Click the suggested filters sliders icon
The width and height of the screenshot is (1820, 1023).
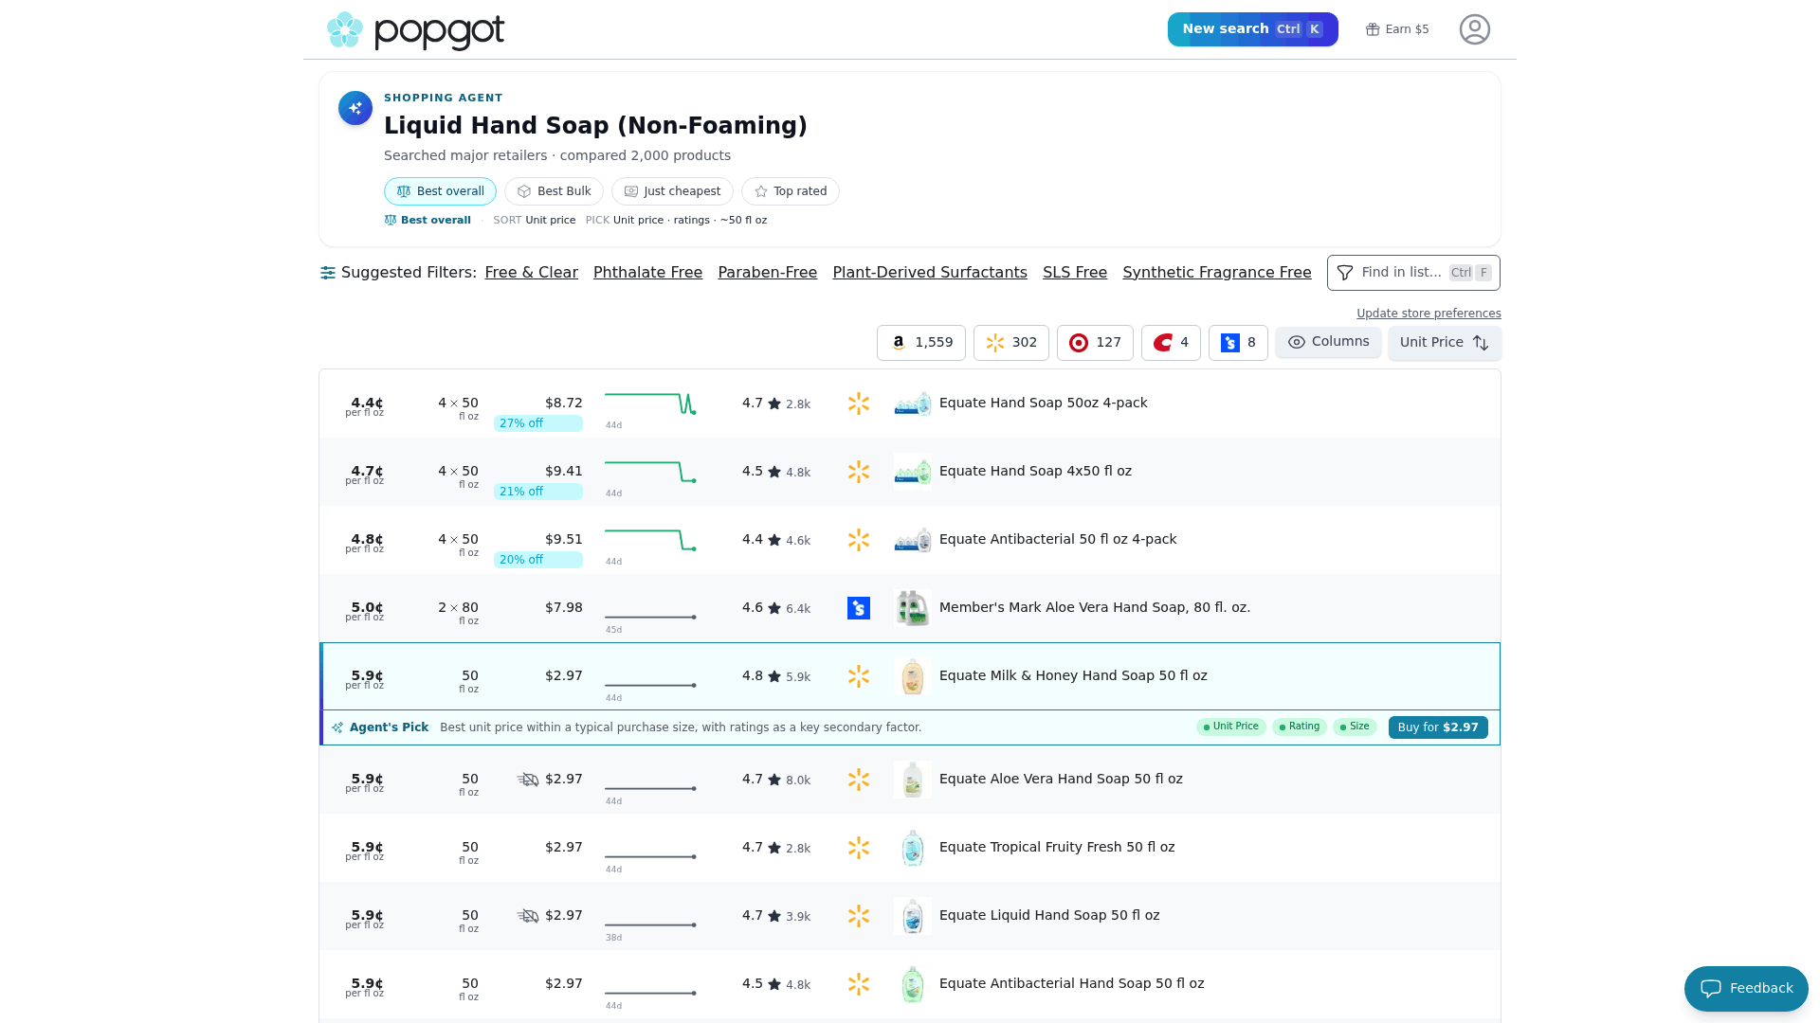pos(328,273)
